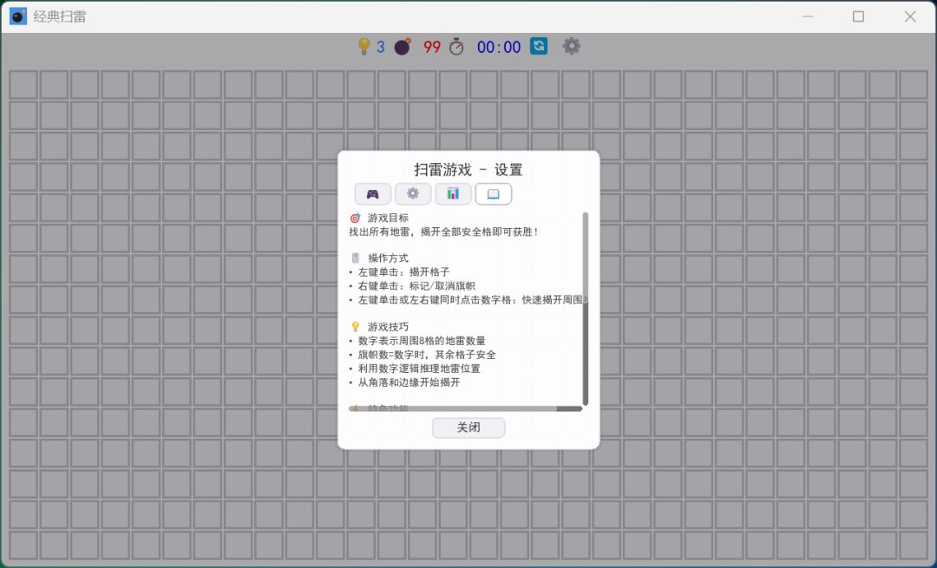Click the mouse icon beside 操作方式
This screenshot has width=937, height=568.
click(356, 258)
